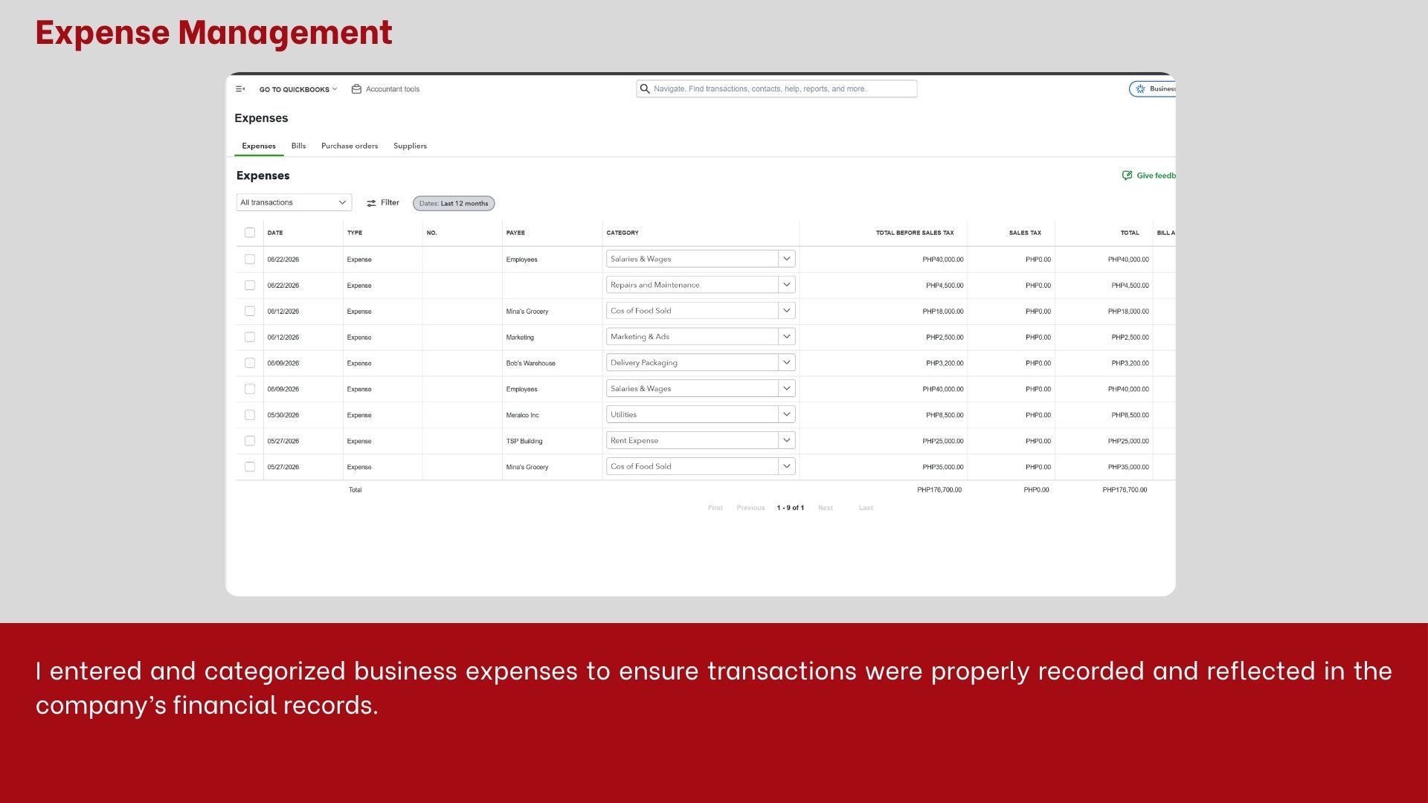
Task: Check the 06/12/2026 Mina's Grocery row
Action: (250, 312)
